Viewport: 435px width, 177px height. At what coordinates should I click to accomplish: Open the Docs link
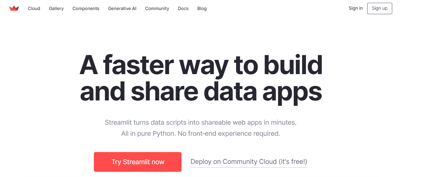click(183, 8)
